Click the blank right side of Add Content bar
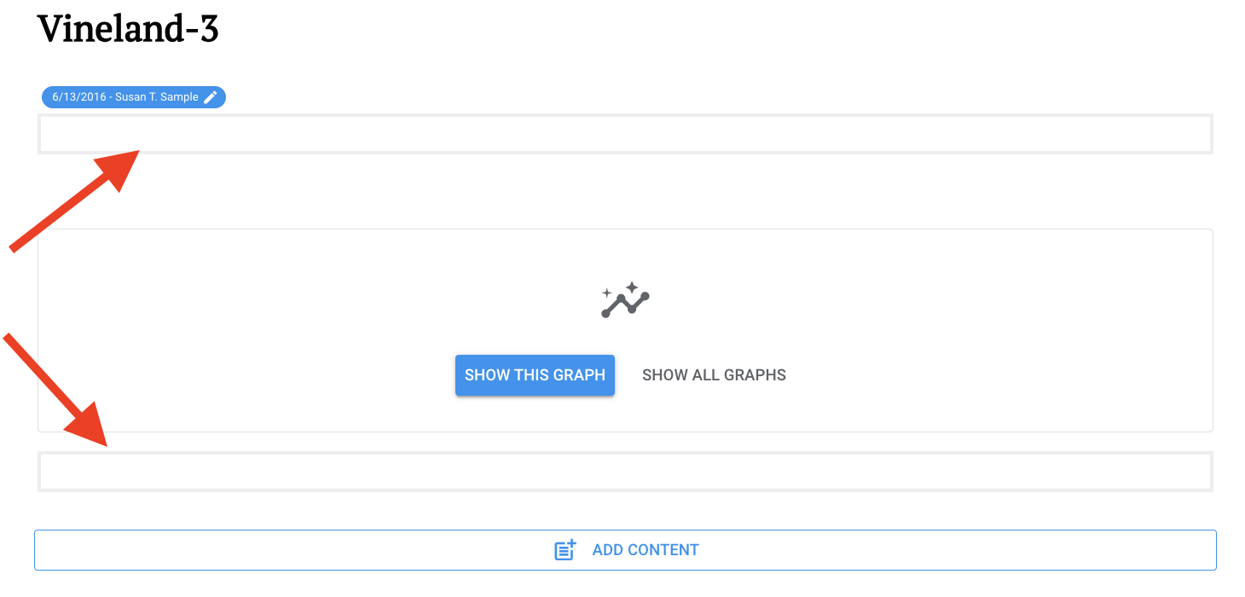The height and width of the screenshot is (597, 1245). click(1023, 550)
